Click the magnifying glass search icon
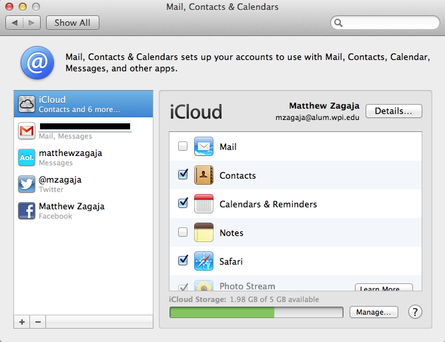 tap(338, 23)
